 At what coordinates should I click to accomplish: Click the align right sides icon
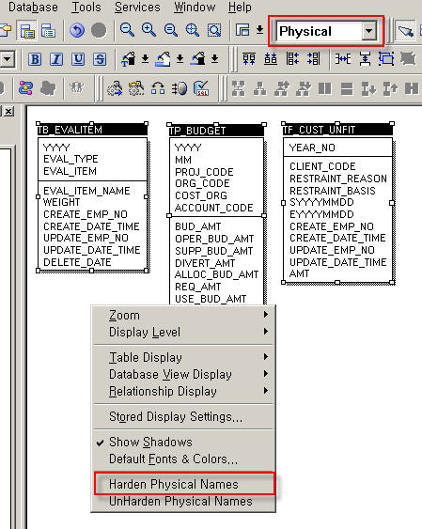(x=314, y=59)
